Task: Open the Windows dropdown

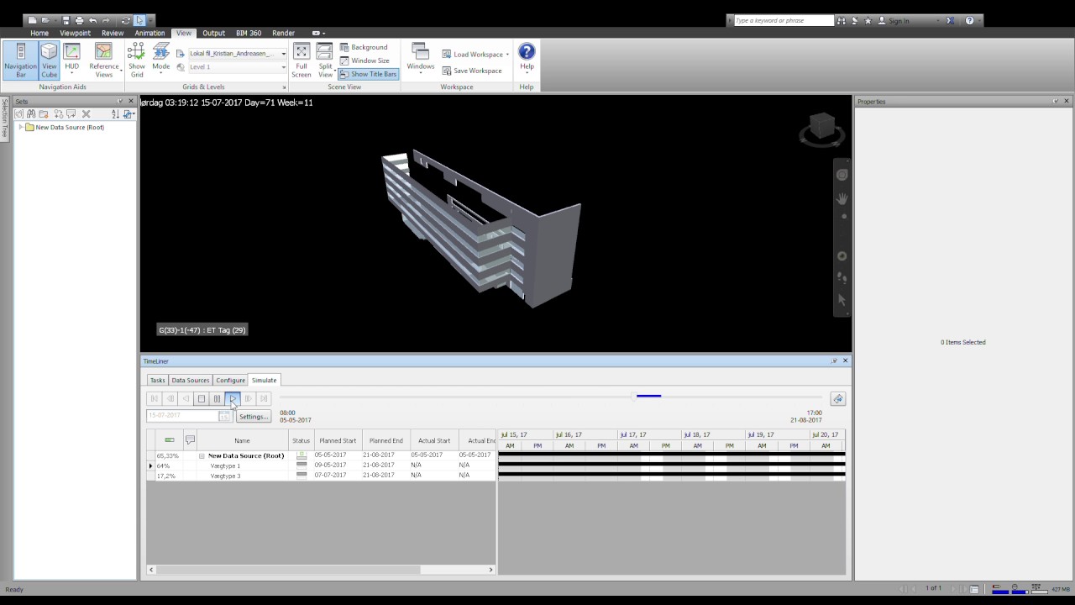Action: click(x=420, y=59)
